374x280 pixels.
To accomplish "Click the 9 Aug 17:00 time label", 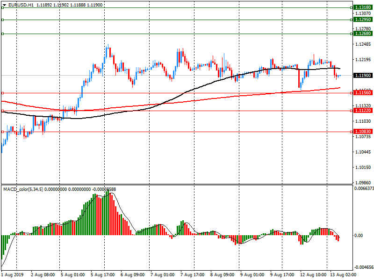I will (x=282, y=275).
